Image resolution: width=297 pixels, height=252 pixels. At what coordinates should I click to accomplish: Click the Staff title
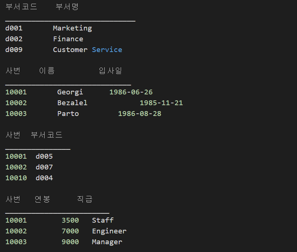103,220
